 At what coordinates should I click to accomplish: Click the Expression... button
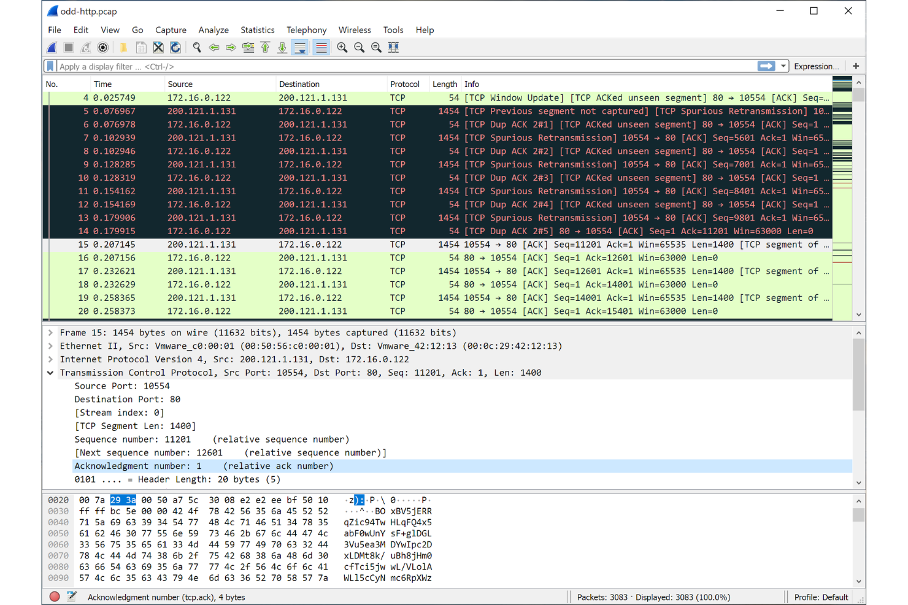816,66
